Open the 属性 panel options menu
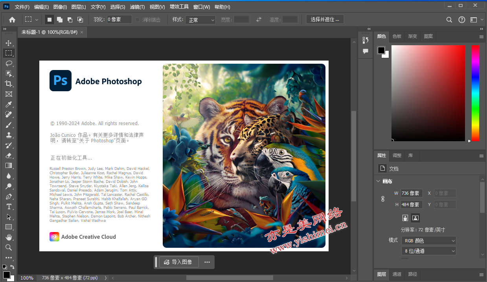The height and width of the screenshot is (282, 487). 481,156
